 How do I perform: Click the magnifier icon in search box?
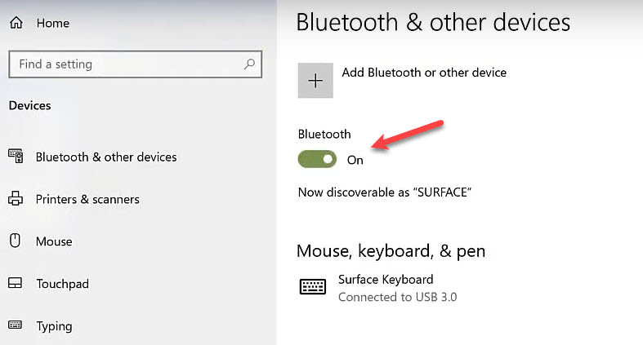[x=249, y=64]
